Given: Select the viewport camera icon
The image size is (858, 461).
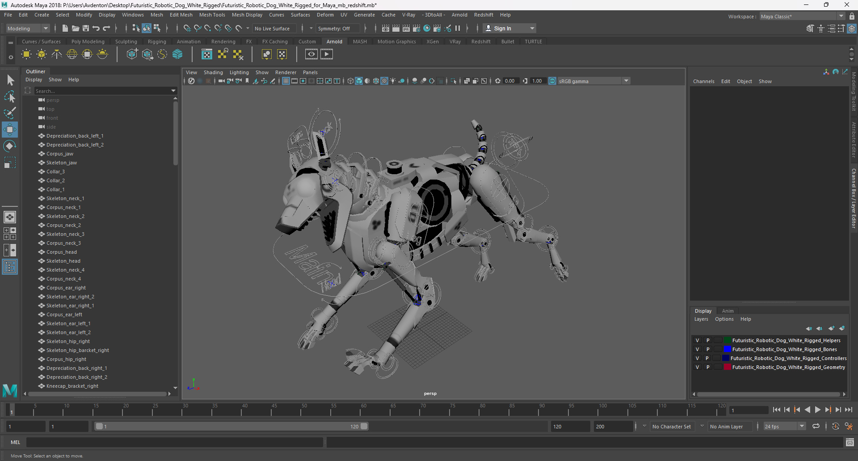Looking at the screenshot, I should [x=221, y=81].
